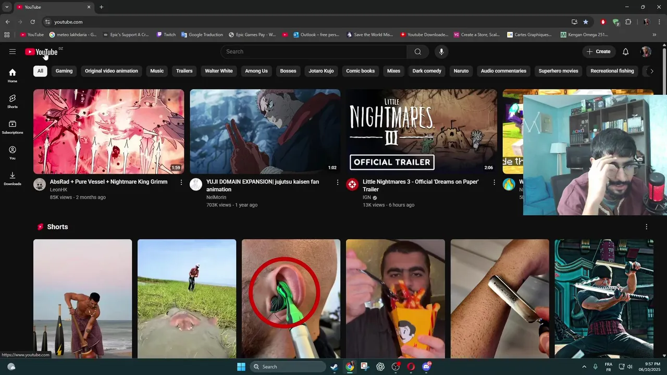Select the Walter White chip

[x=219, y=71]
